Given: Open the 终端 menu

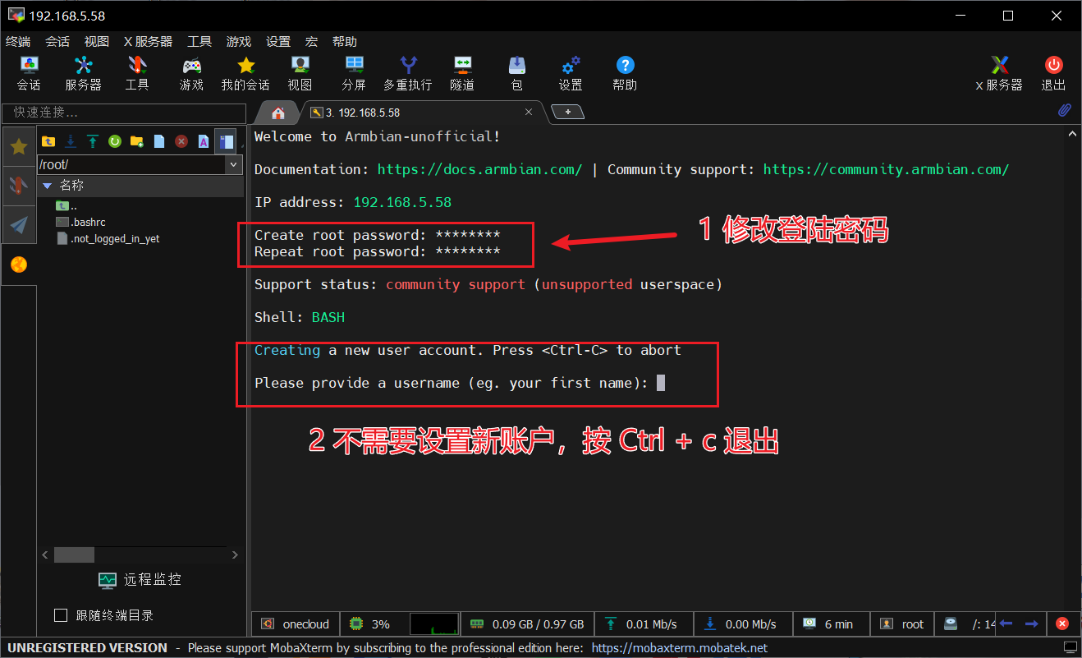Looking at the screenshot, I should (18, 42).
